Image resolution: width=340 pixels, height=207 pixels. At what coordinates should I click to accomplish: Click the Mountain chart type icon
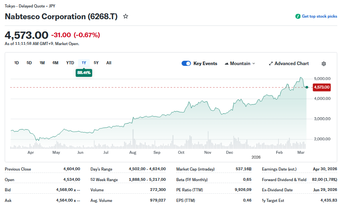[227, 64]
